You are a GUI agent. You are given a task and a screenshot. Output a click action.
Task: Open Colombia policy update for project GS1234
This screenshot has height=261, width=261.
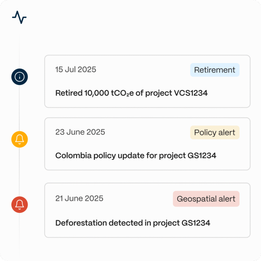(136, 156)
